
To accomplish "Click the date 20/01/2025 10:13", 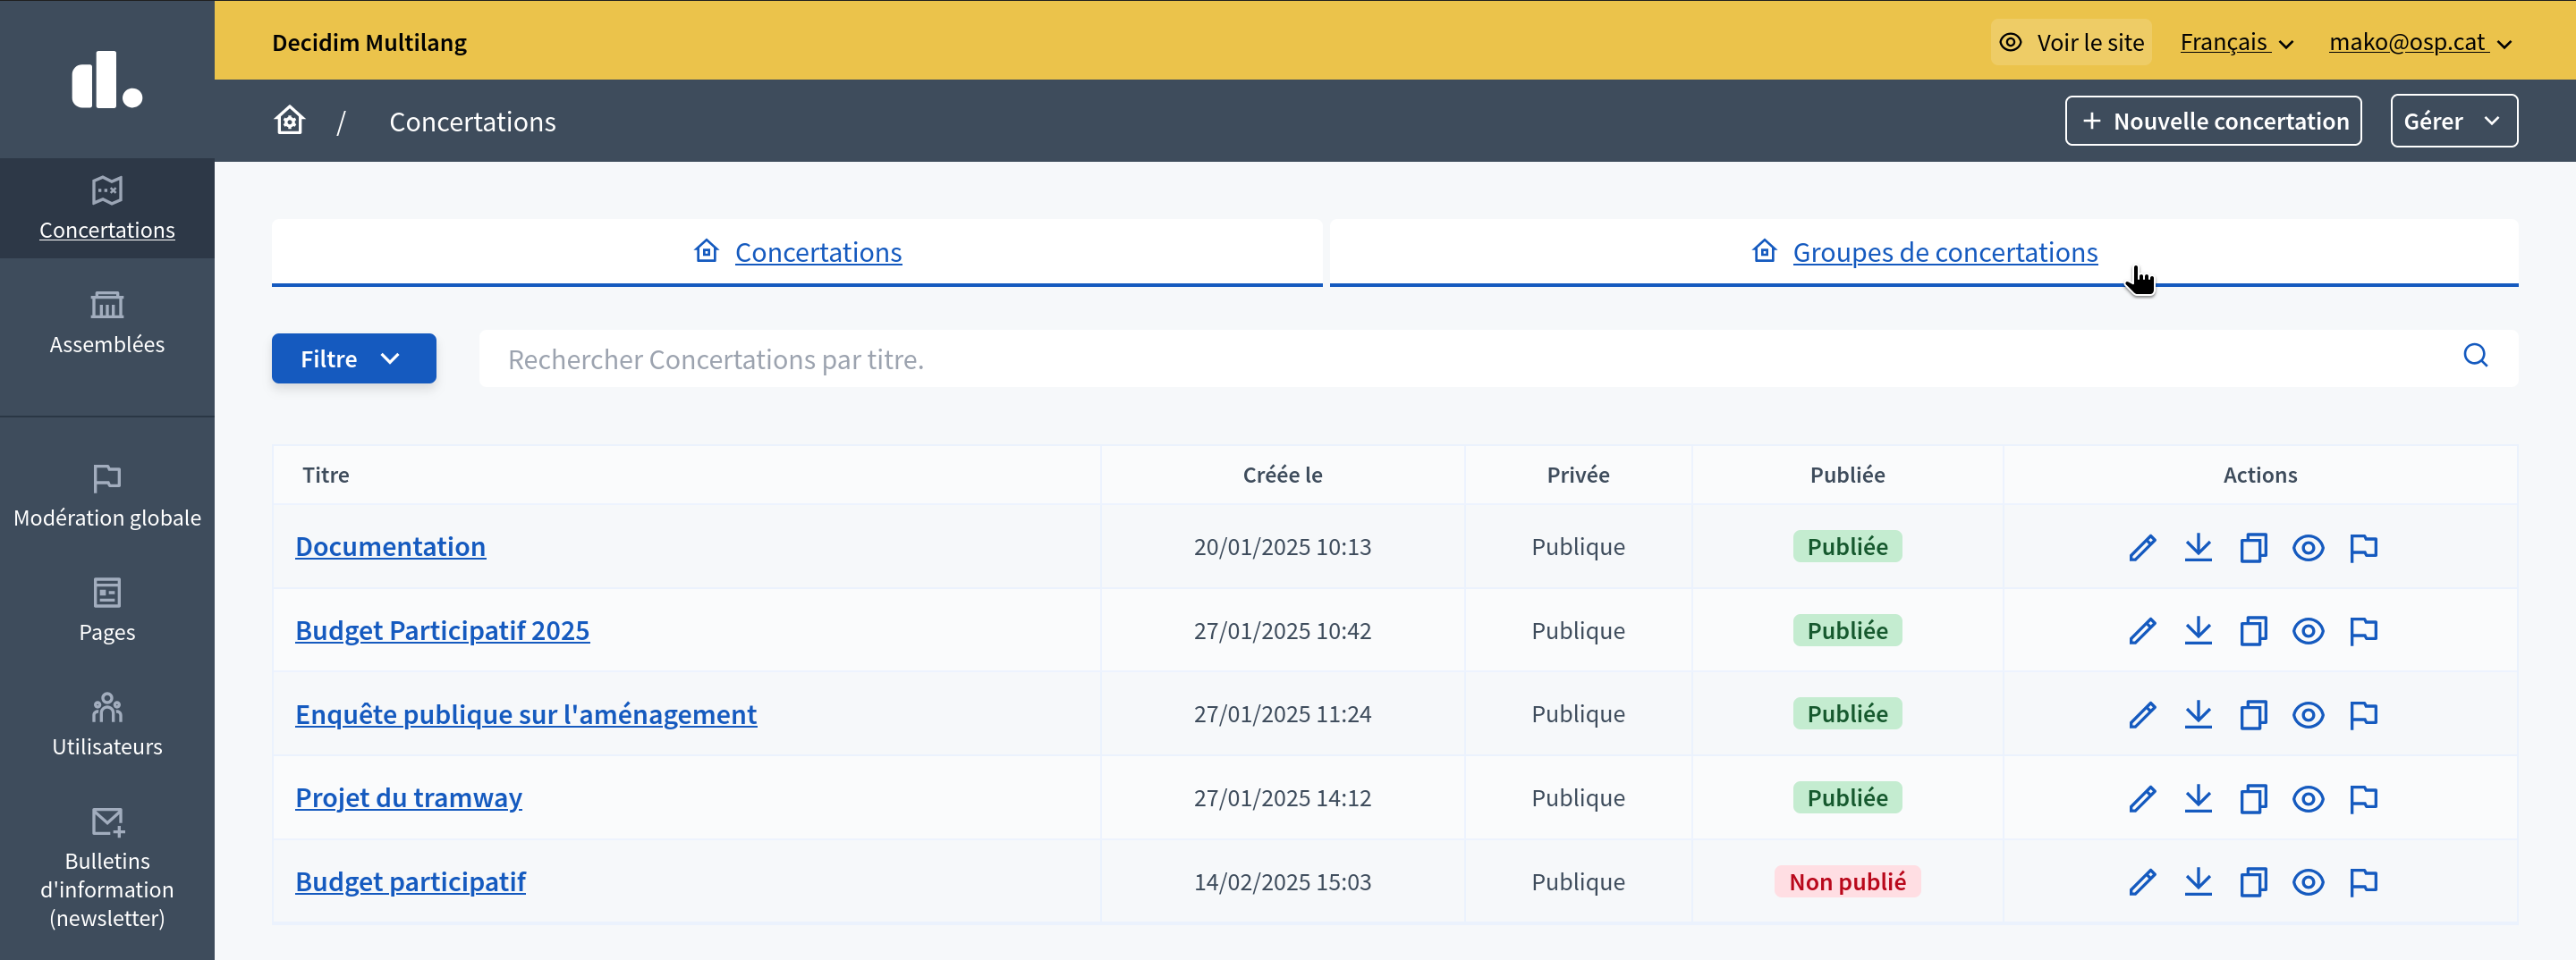I will (x=1282, y=546).
